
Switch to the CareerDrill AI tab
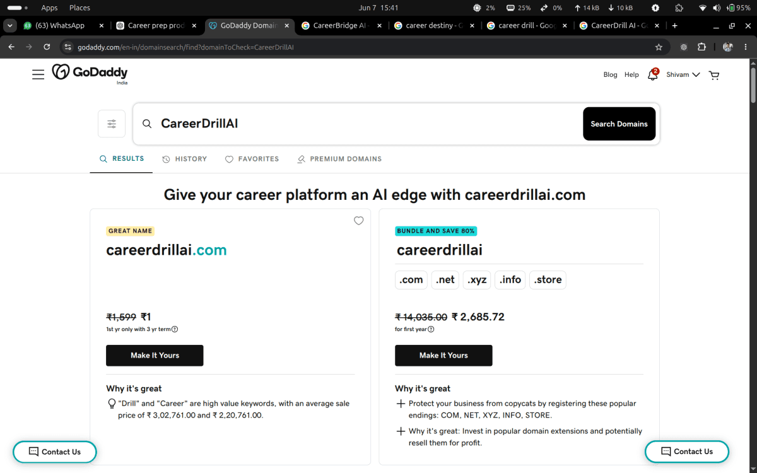(x=619, y=26)
